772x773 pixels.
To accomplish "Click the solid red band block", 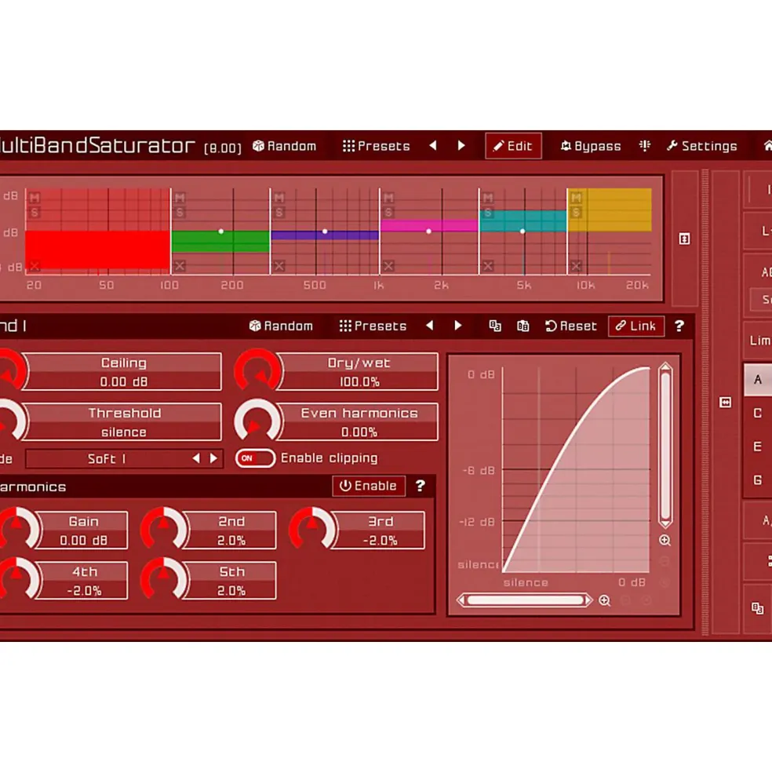I will 97,250.
